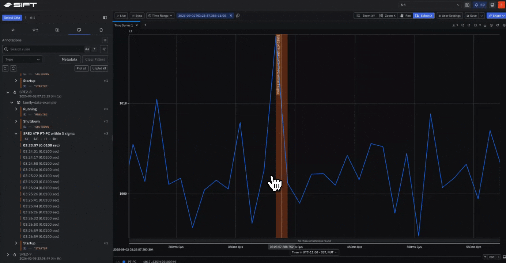Click Select data button
Screen dimensions: 506x263
click(x=12, y=18)
